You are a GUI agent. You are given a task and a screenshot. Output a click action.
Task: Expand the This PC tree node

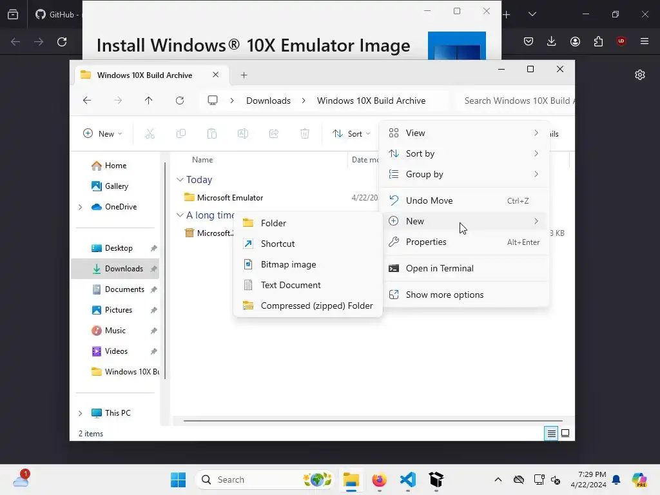(81, 413)
